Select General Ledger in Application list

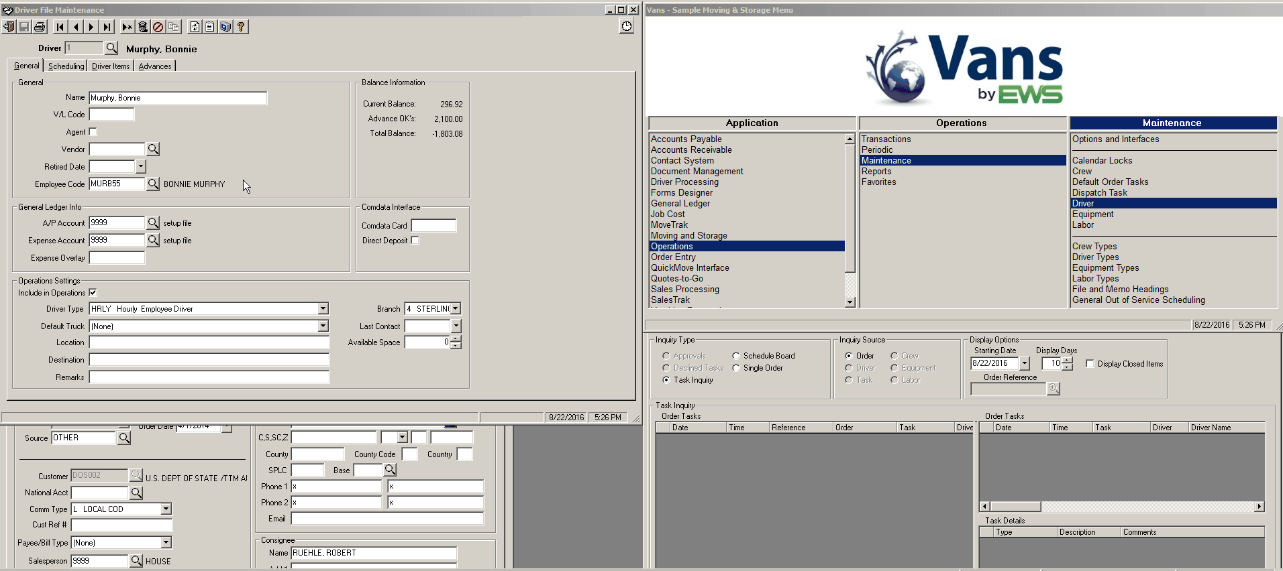(x=680, y=203)
